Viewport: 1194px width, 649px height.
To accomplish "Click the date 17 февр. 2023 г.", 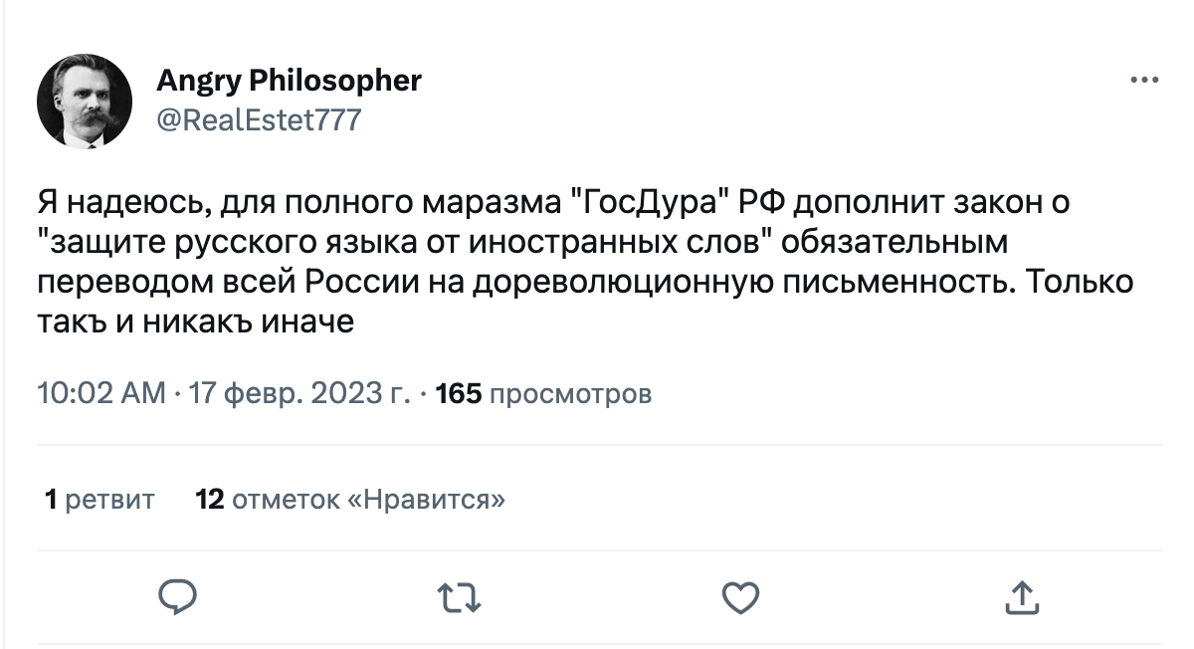I will 299,394.
